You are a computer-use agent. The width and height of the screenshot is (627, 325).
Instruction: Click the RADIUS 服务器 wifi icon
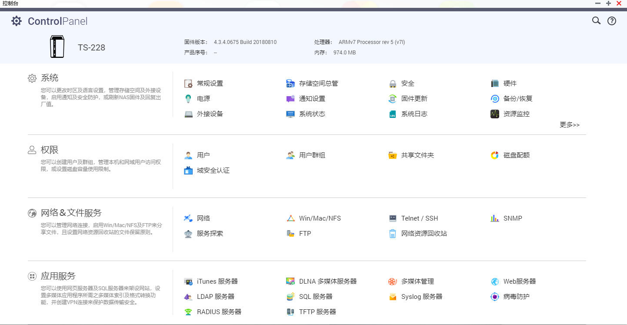point(188,312)
